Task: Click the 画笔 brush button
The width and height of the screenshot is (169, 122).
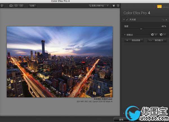Action: point(121,120)
